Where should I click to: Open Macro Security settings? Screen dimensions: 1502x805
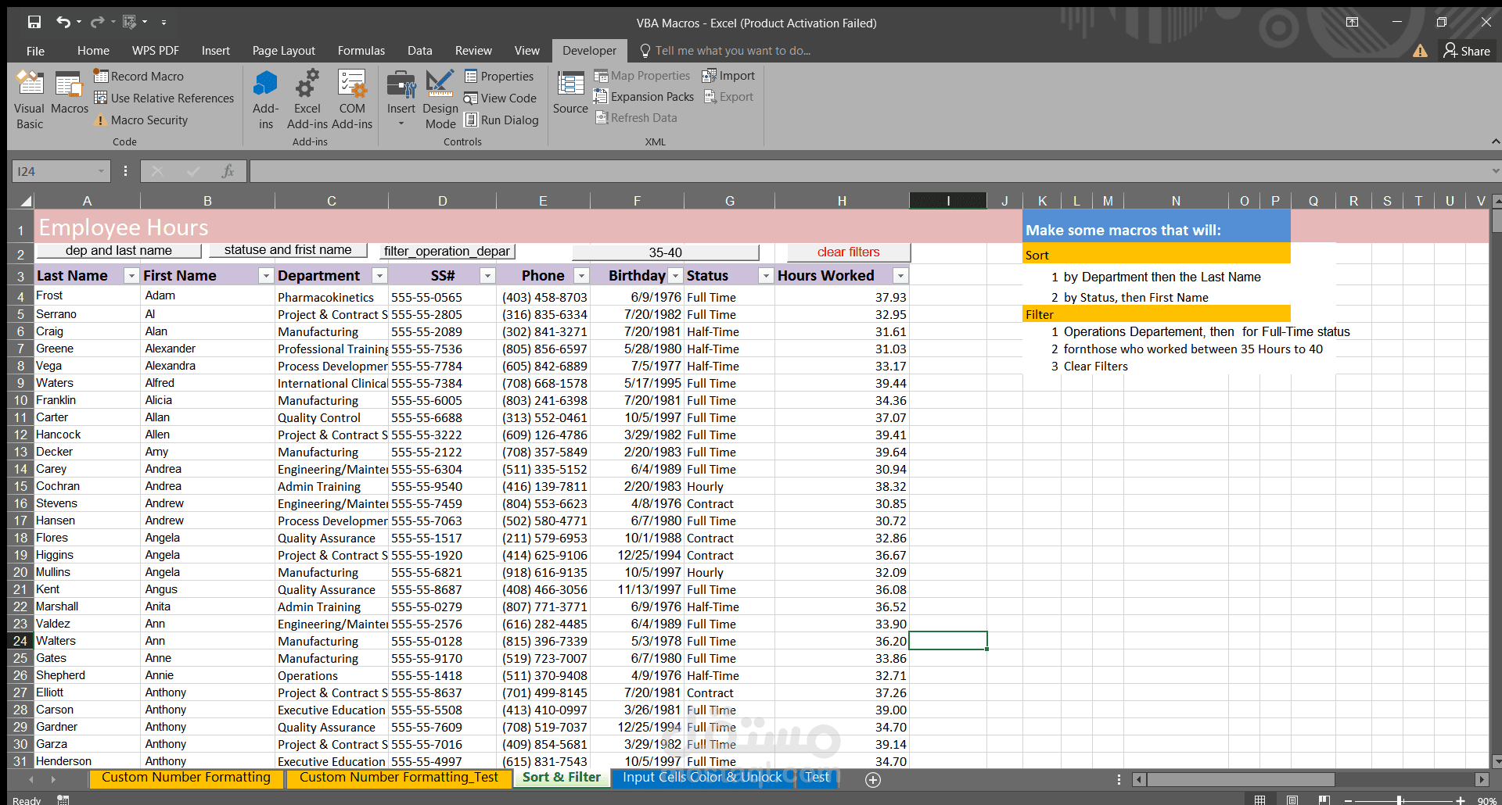click(x=141, y=120)
